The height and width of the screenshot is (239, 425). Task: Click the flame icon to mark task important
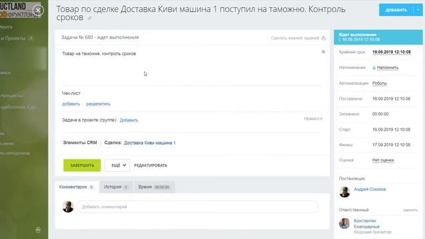pyautogui.click(x=323, y=38)
